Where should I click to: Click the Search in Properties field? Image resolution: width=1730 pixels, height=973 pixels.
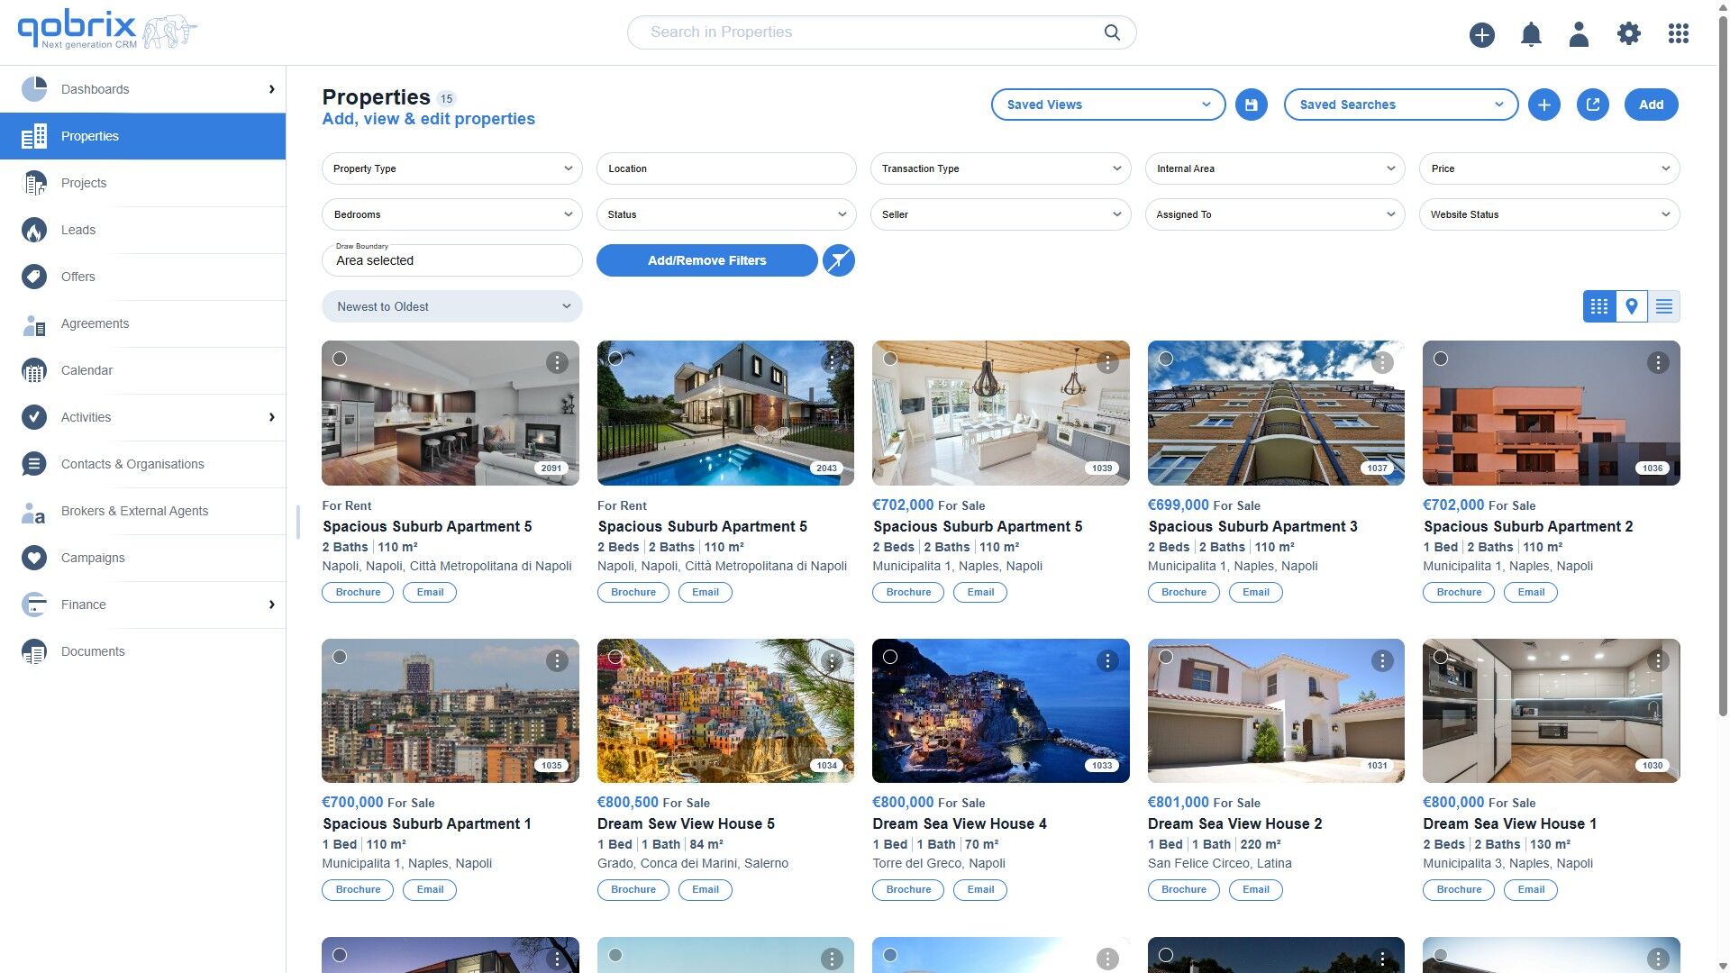tap(865, 32)
